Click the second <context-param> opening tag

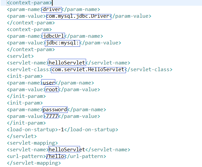point(29,29)
